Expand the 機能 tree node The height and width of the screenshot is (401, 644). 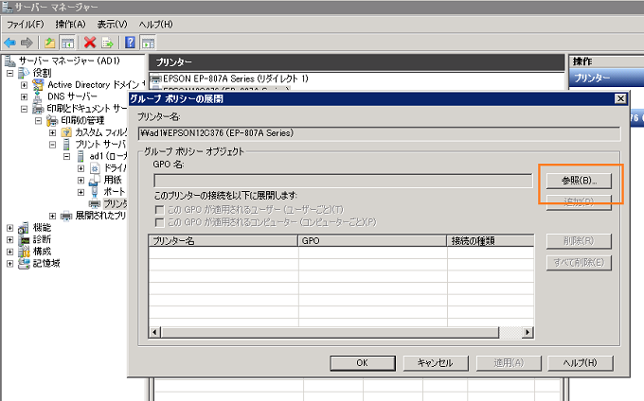pyautogui.click(x=10, y=228)
